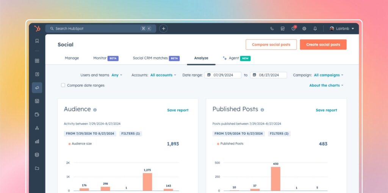Open the settings gear icon

pos(304,29)
